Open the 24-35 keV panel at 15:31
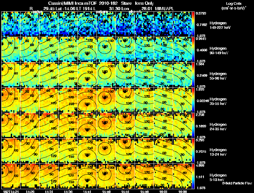Image resolution: width=254 pixels, height=193 pixels. coord(49,125)
